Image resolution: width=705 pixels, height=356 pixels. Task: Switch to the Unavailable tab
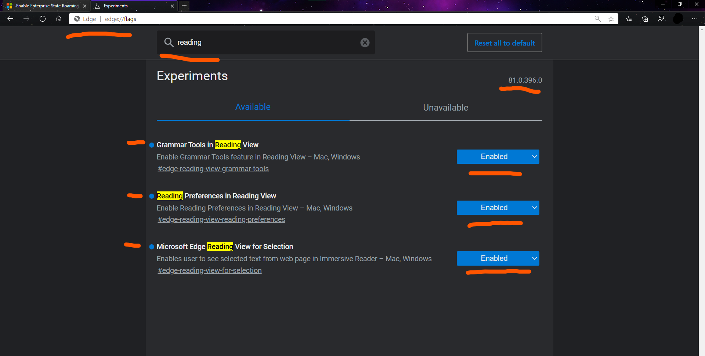[445, 107]
